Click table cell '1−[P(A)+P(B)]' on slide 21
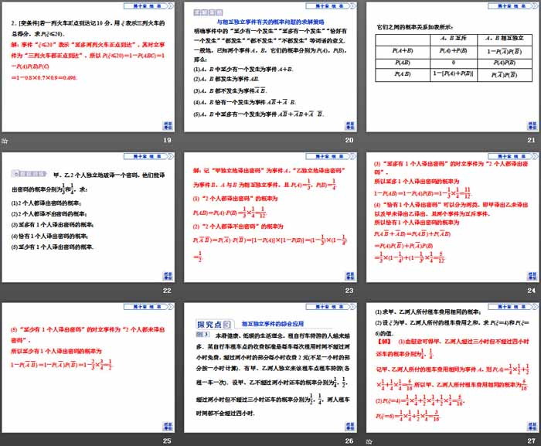The width and height of the screenshot is (541, 446). click(x=454, y=74)
